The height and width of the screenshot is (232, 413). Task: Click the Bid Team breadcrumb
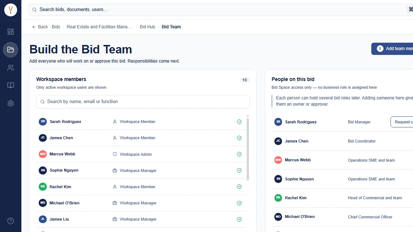click(x=171, y=27)
